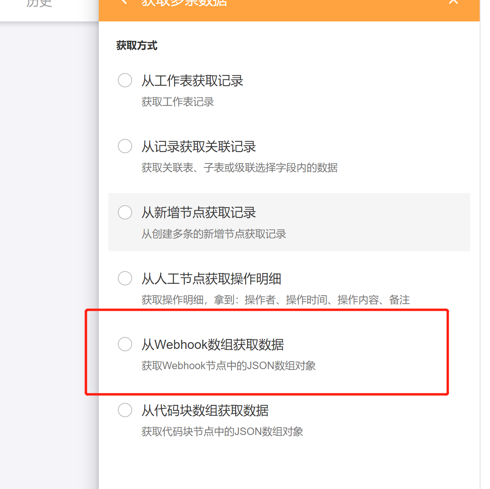The image size is (490, 489).
Task: Click the 从新增节点获取记录 title text
Action: click(x=199, y=213)
